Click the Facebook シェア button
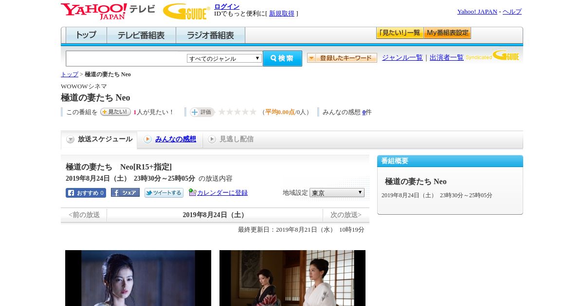Screen dimensions: 584x306 [x=125, y=192]
